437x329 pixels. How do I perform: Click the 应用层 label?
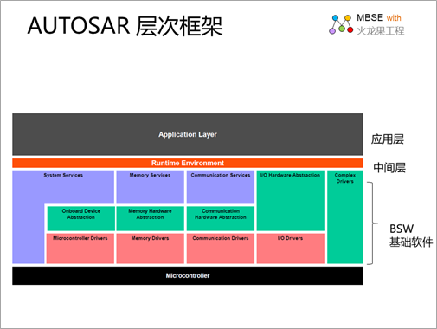pyautogui.click(x=388, y=139)
